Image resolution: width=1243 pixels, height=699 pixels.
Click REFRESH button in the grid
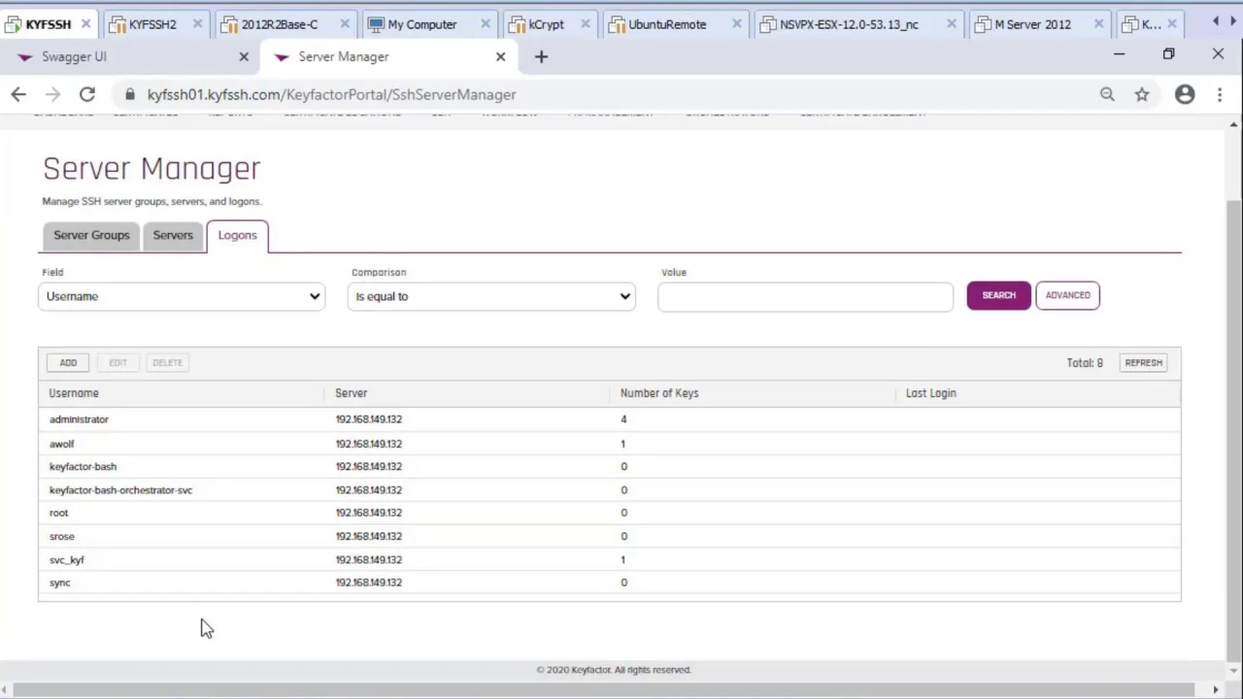pyautogui.click(x=1143, y=362)
